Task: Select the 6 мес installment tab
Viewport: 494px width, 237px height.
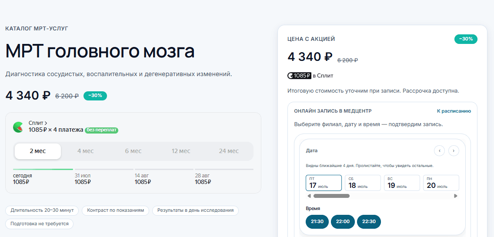Action: point(133,151)
